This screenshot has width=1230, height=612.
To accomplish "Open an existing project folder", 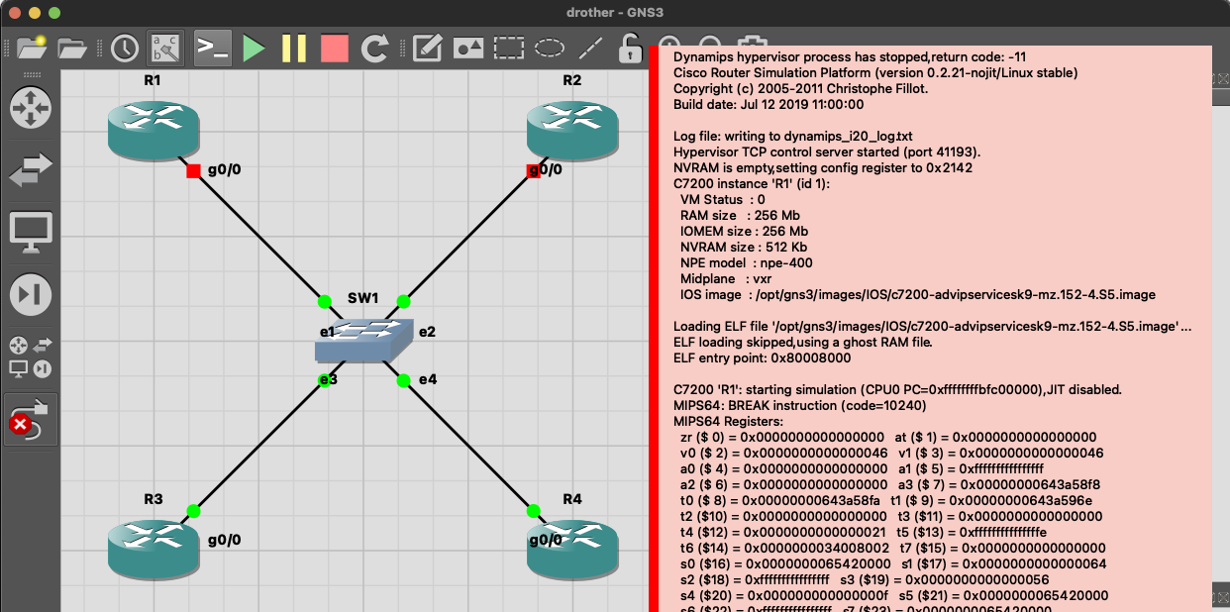I will (72, 47).
